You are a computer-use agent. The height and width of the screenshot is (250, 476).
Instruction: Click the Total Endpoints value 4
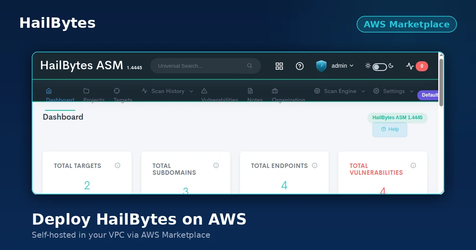coord(284,185)
